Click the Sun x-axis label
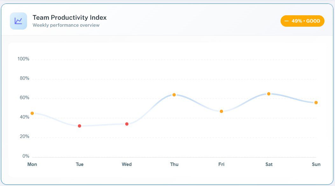335x186 pixels. [x=316, y=164]
